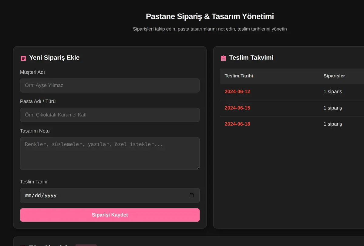Click the Teslim Tarihi form label
Viewport: 364px width, 246px height.
[x=34, y=182]
